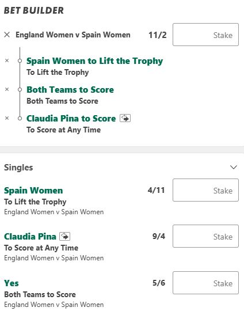Remove the England Women v Spain Women bet builder
Image resolution: width=244 pixels, height=315 pixels.
coord(7,35)
